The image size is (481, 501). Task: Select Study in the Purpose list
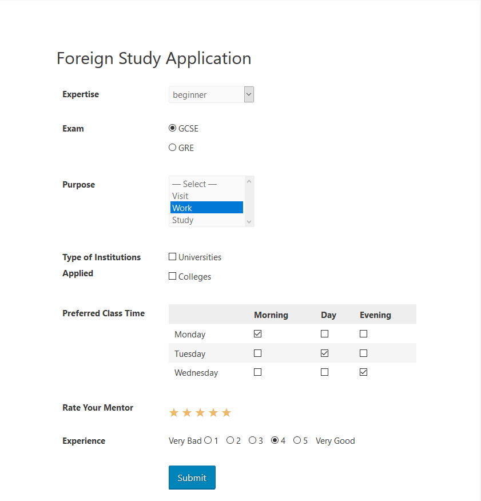206,220
